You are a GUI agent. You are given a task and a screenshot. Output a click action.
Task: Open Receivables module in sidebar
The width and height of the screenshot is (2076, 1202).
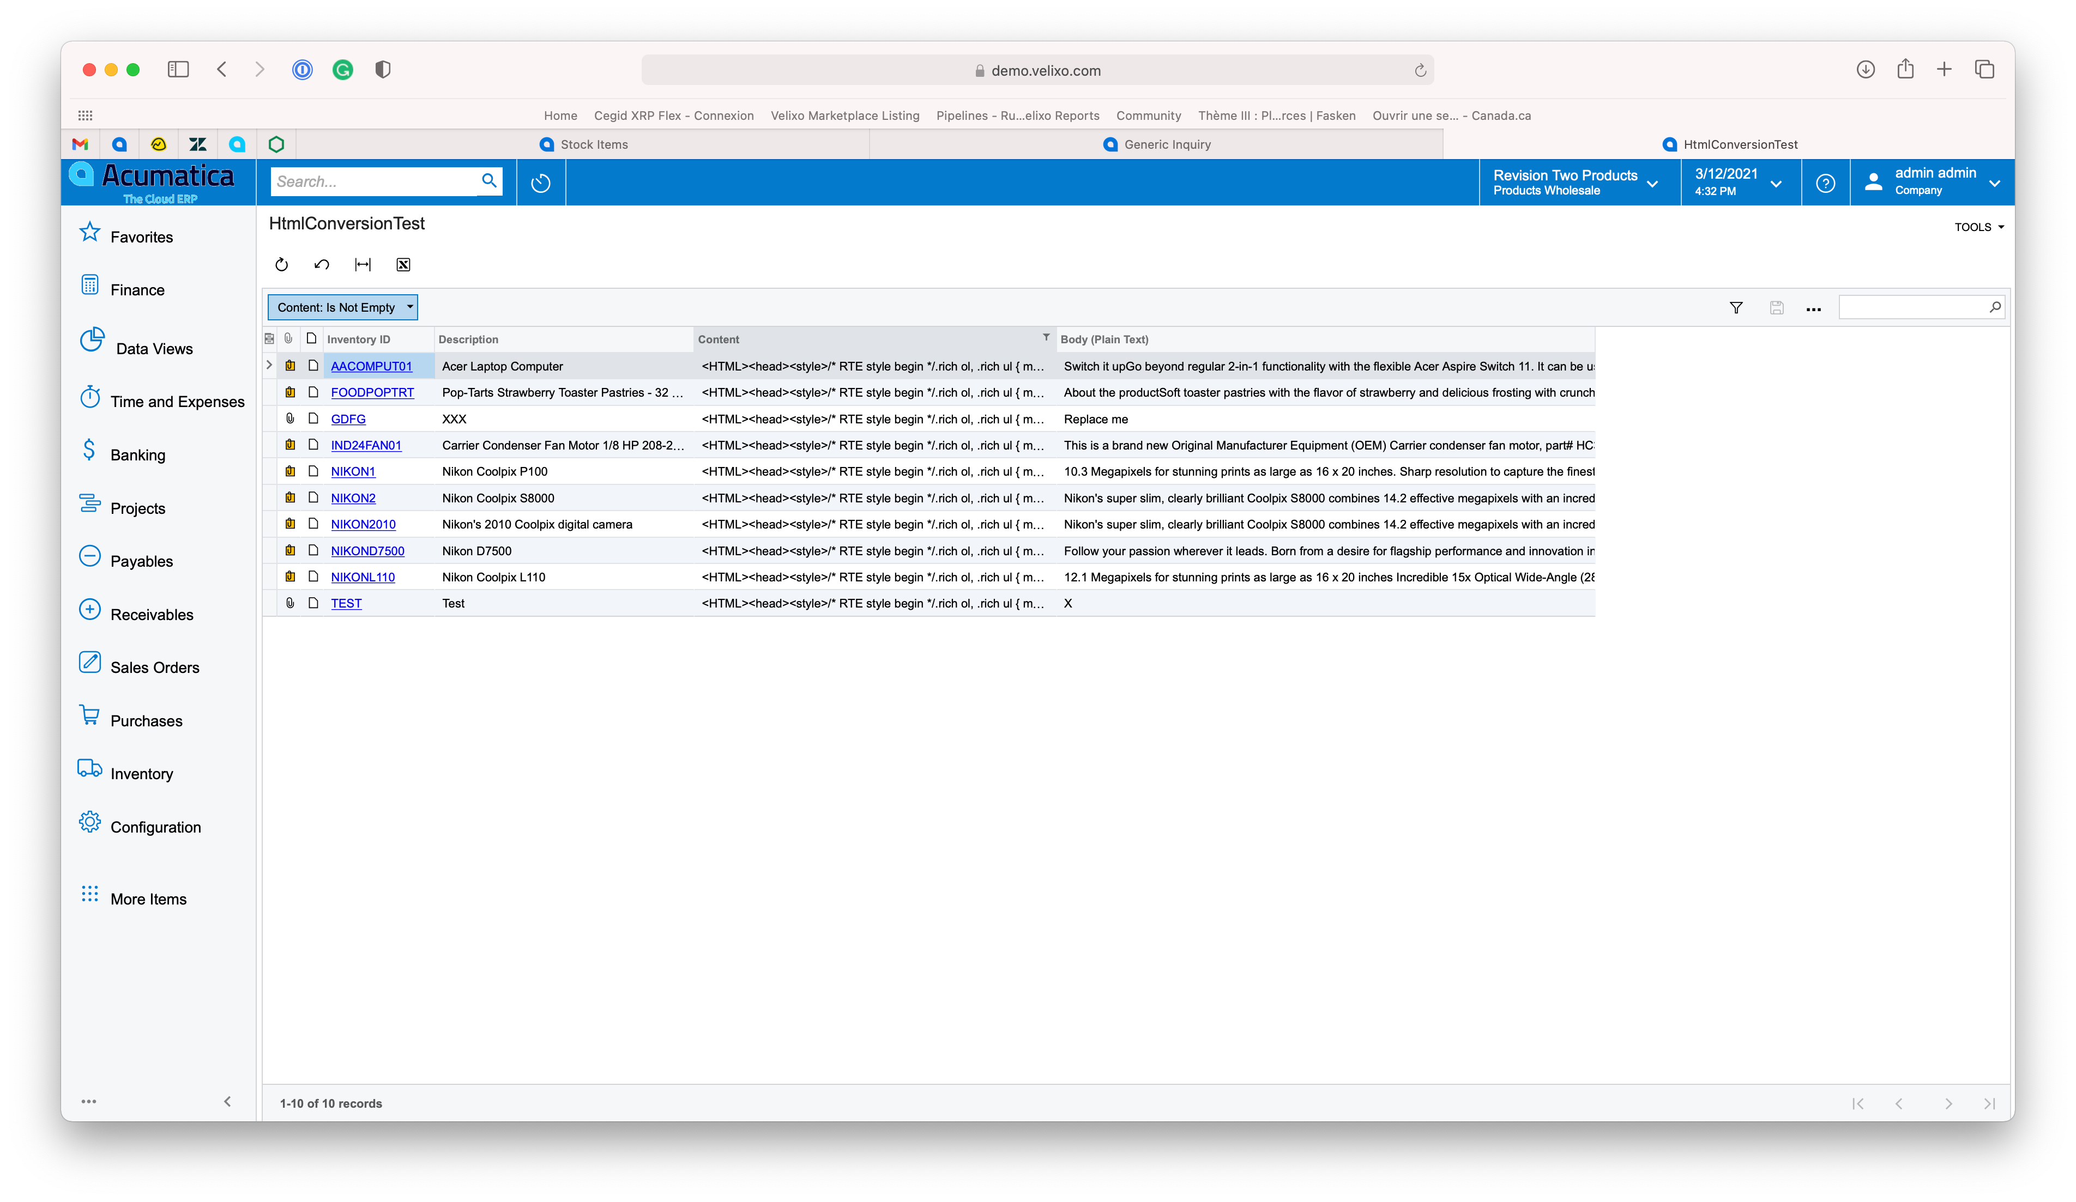pos(152,614)
